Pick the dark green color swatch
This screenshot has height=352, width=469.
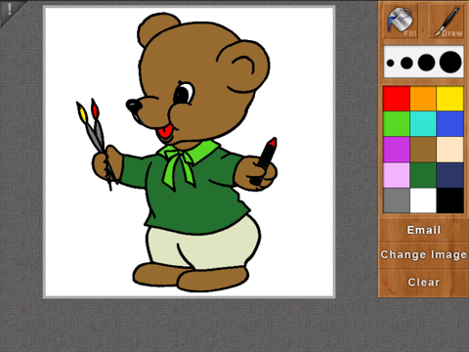[x=423, y=175]
